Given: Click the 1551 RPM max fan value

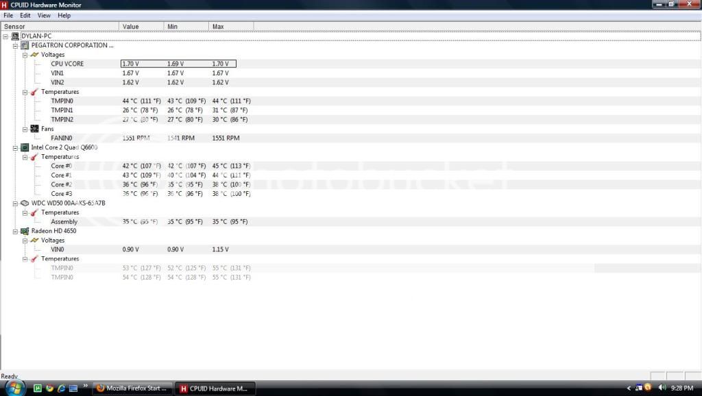Looking at the screenshot, I should click(x=226, y=138).
